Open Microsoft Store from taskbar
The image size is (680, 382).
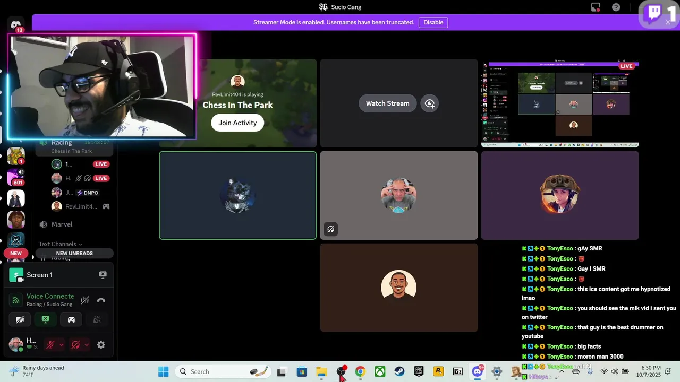point(302,371)
